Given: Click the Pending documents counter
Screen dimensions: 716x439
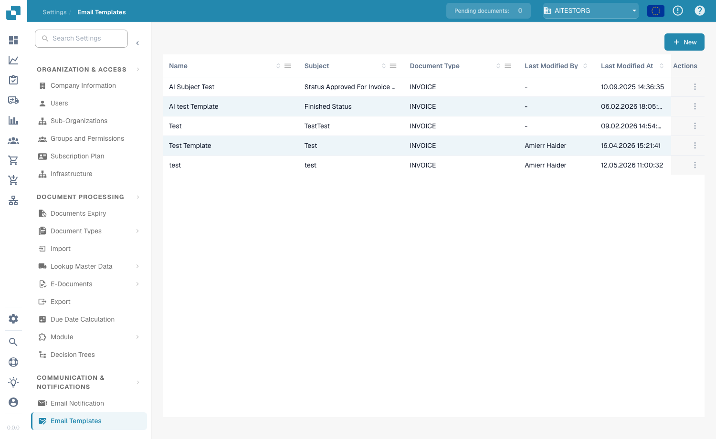Looking at the screenshot, I should [x=488, y=10].
